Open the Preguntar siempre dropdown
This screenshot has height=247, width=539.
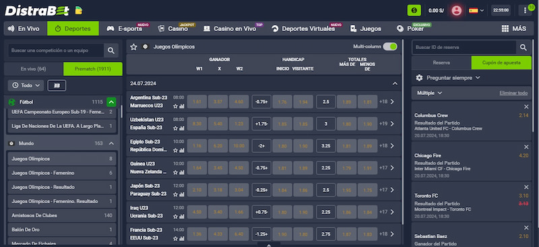click(453, 78)
